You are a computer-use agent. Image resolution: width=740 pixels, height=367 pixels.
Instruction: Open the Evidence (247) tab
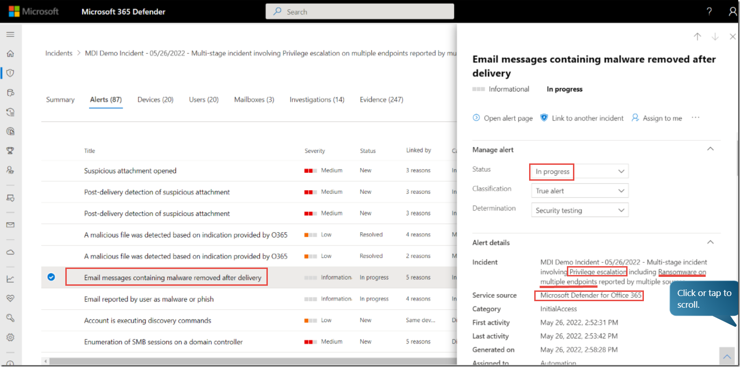point(382,99)
